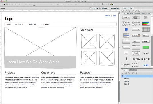The height and width of the screenshot is (104, 153).
Task: Select radio button Option 2 component
Action: coord(126,25)
